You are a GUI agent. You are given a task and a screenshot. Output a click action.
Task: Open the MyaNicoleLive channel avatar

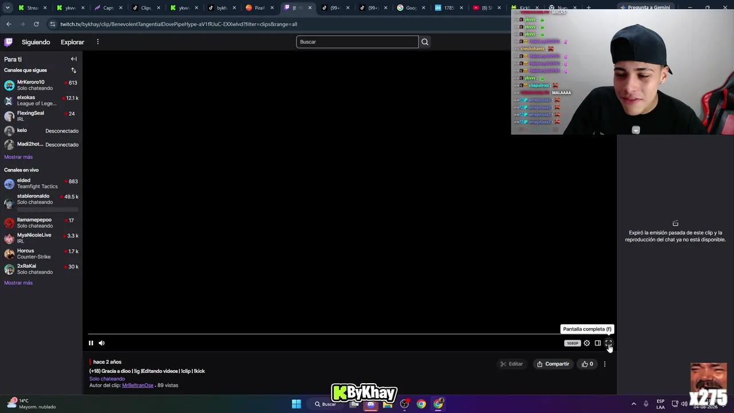[9, 238]
